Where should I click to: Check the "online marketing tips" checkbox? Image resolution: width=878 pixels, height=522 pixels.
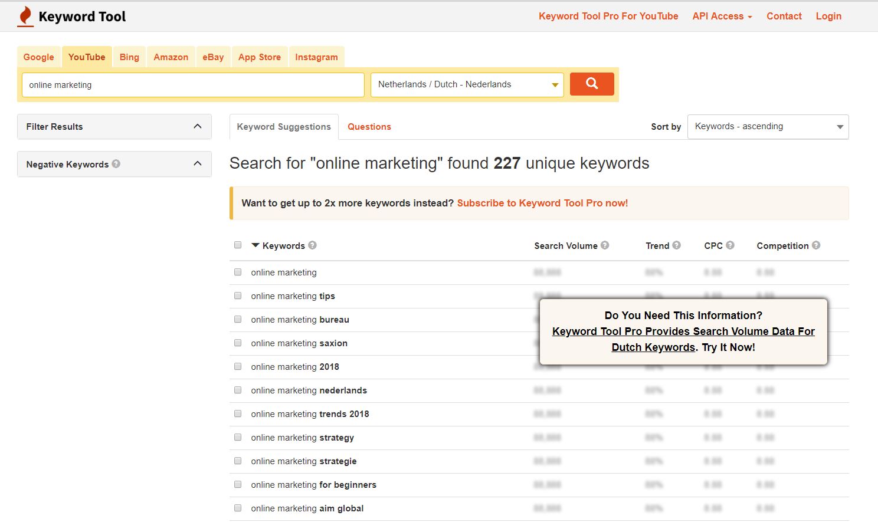[238, 296]
